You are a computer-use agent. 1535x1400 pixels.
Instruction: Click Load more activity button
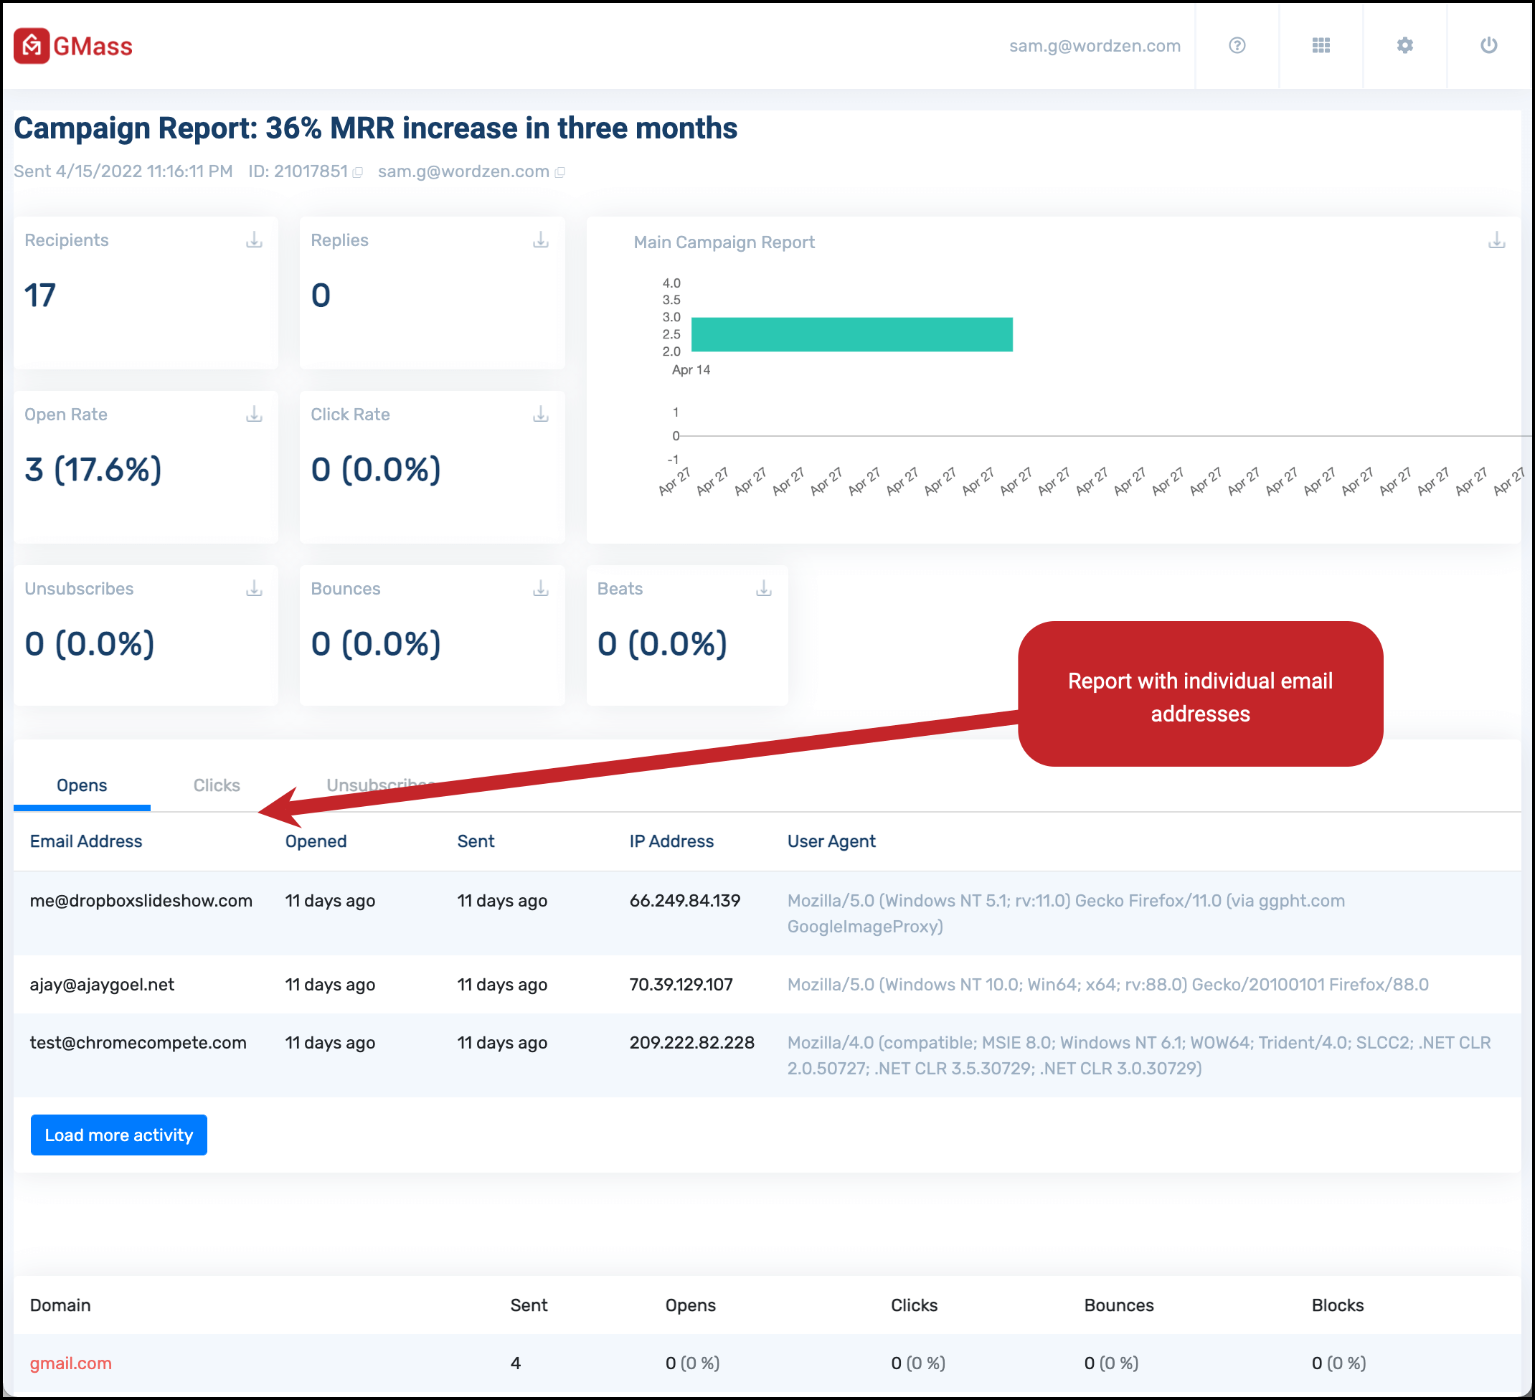119,1135
